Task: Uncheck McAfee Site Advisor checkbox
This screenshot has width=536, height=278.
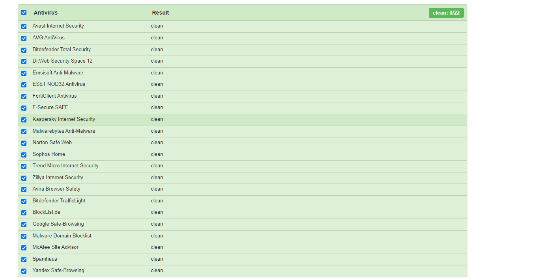Action: click(24, 248)
